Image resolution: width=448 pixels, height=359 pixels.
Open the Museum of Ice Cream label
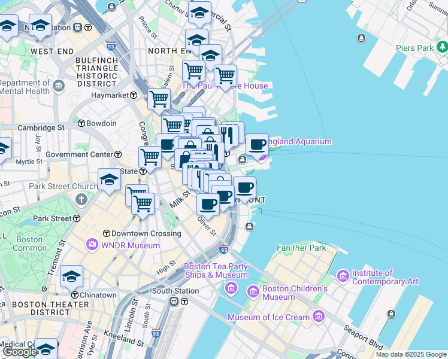click(268, 317)
